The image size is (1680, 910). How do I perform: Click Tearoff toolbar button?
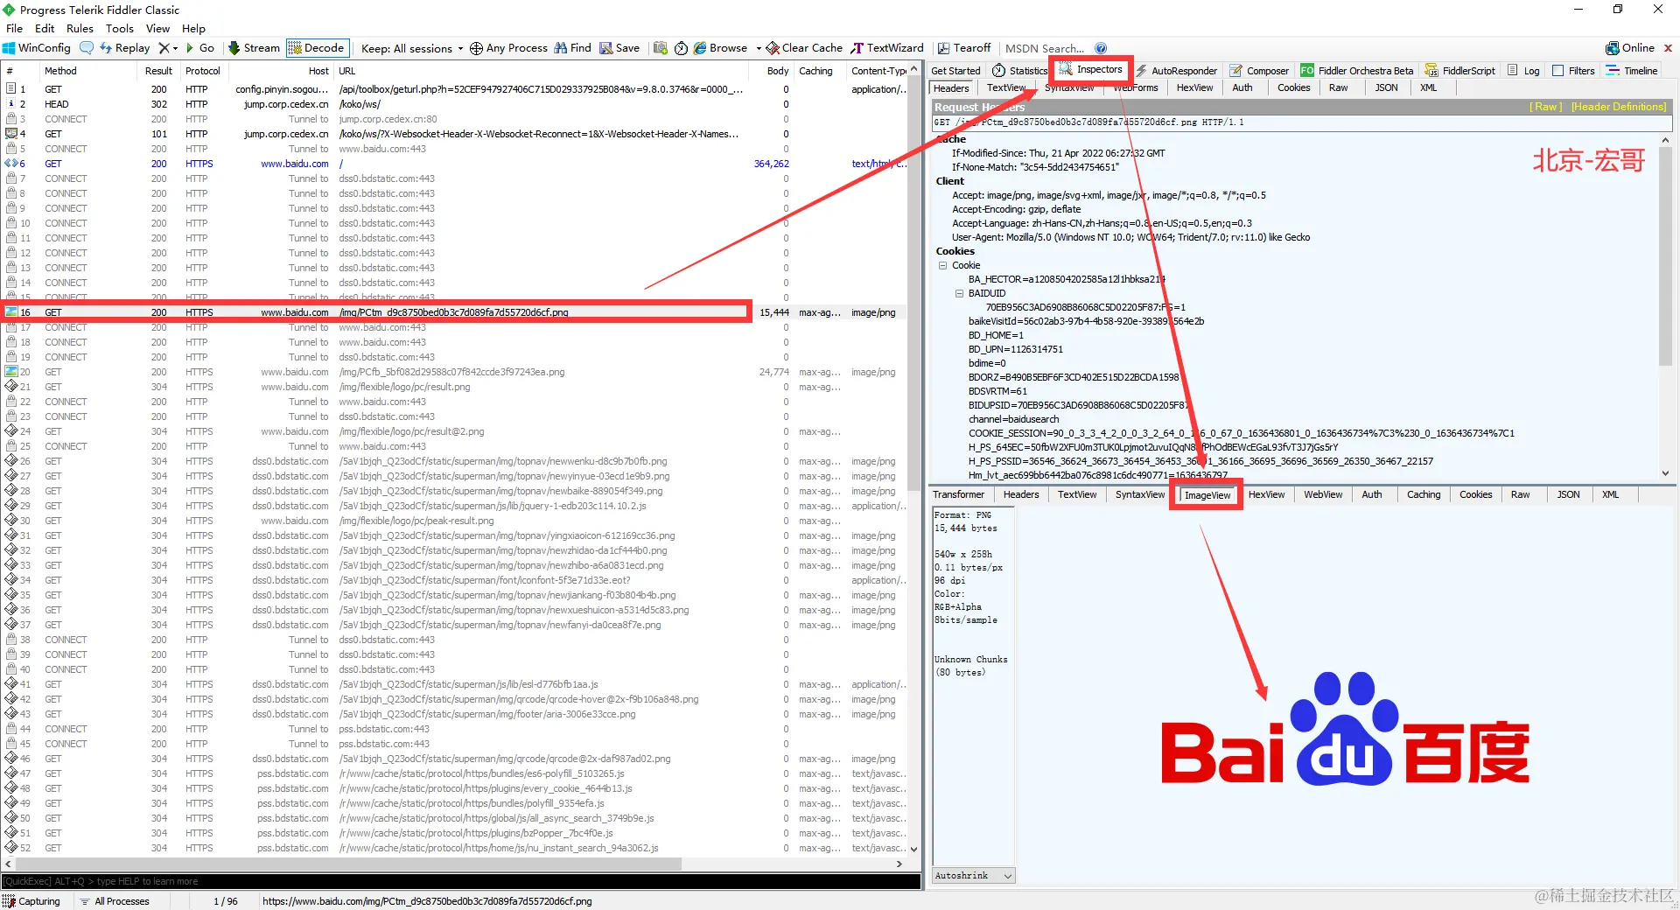pos(964,48)
